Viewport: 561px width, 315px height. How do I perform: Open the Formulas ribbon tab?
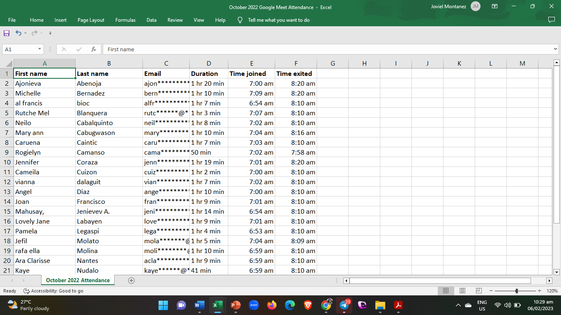point(125,20)
